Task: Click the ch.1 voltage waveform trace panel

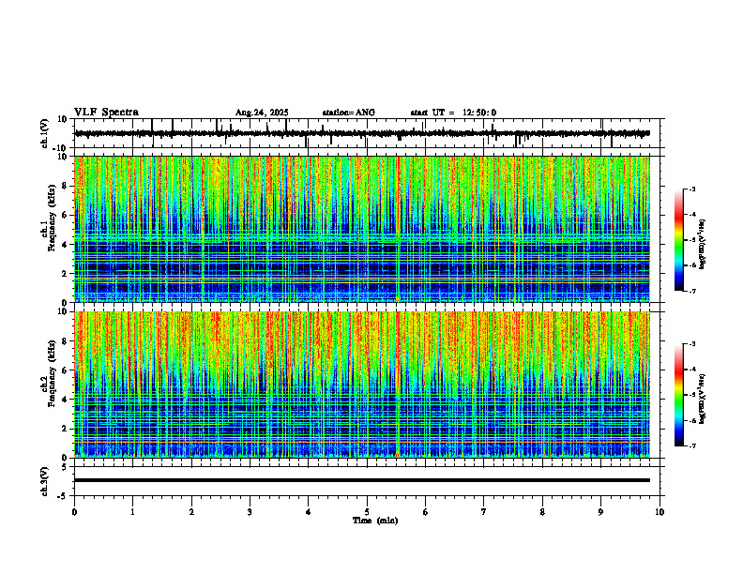Action: [x=369, y=133]
